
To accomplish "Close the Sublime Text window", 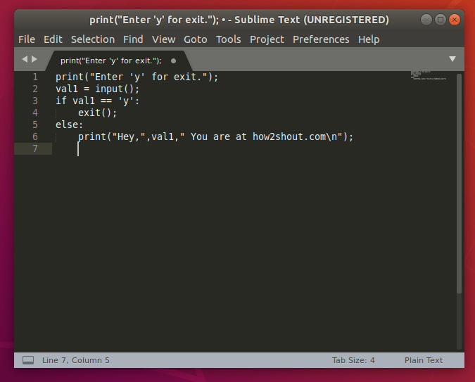I will pyautogui.click(x=455, y=20).
